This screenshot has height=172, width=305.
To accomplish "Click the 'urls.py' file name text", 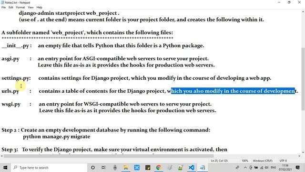I will click(10, 91).
